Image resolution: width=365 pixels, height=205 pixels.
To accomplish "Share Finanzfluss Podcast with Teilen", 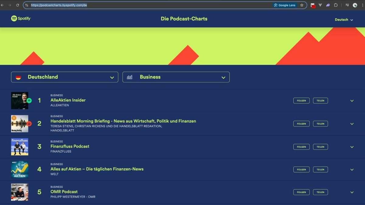I will click(320, 147).
